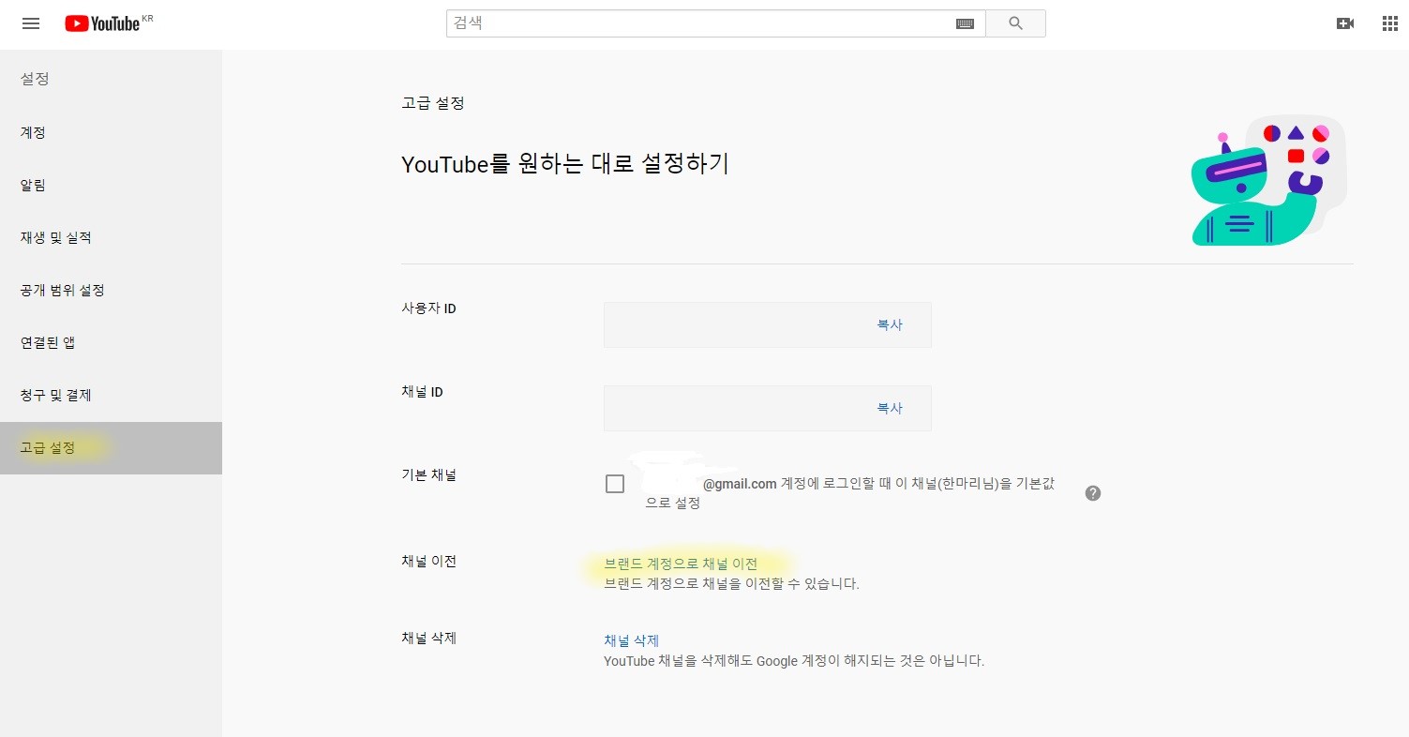Click the 채널 이전 row label

click(x=428, y=562)
